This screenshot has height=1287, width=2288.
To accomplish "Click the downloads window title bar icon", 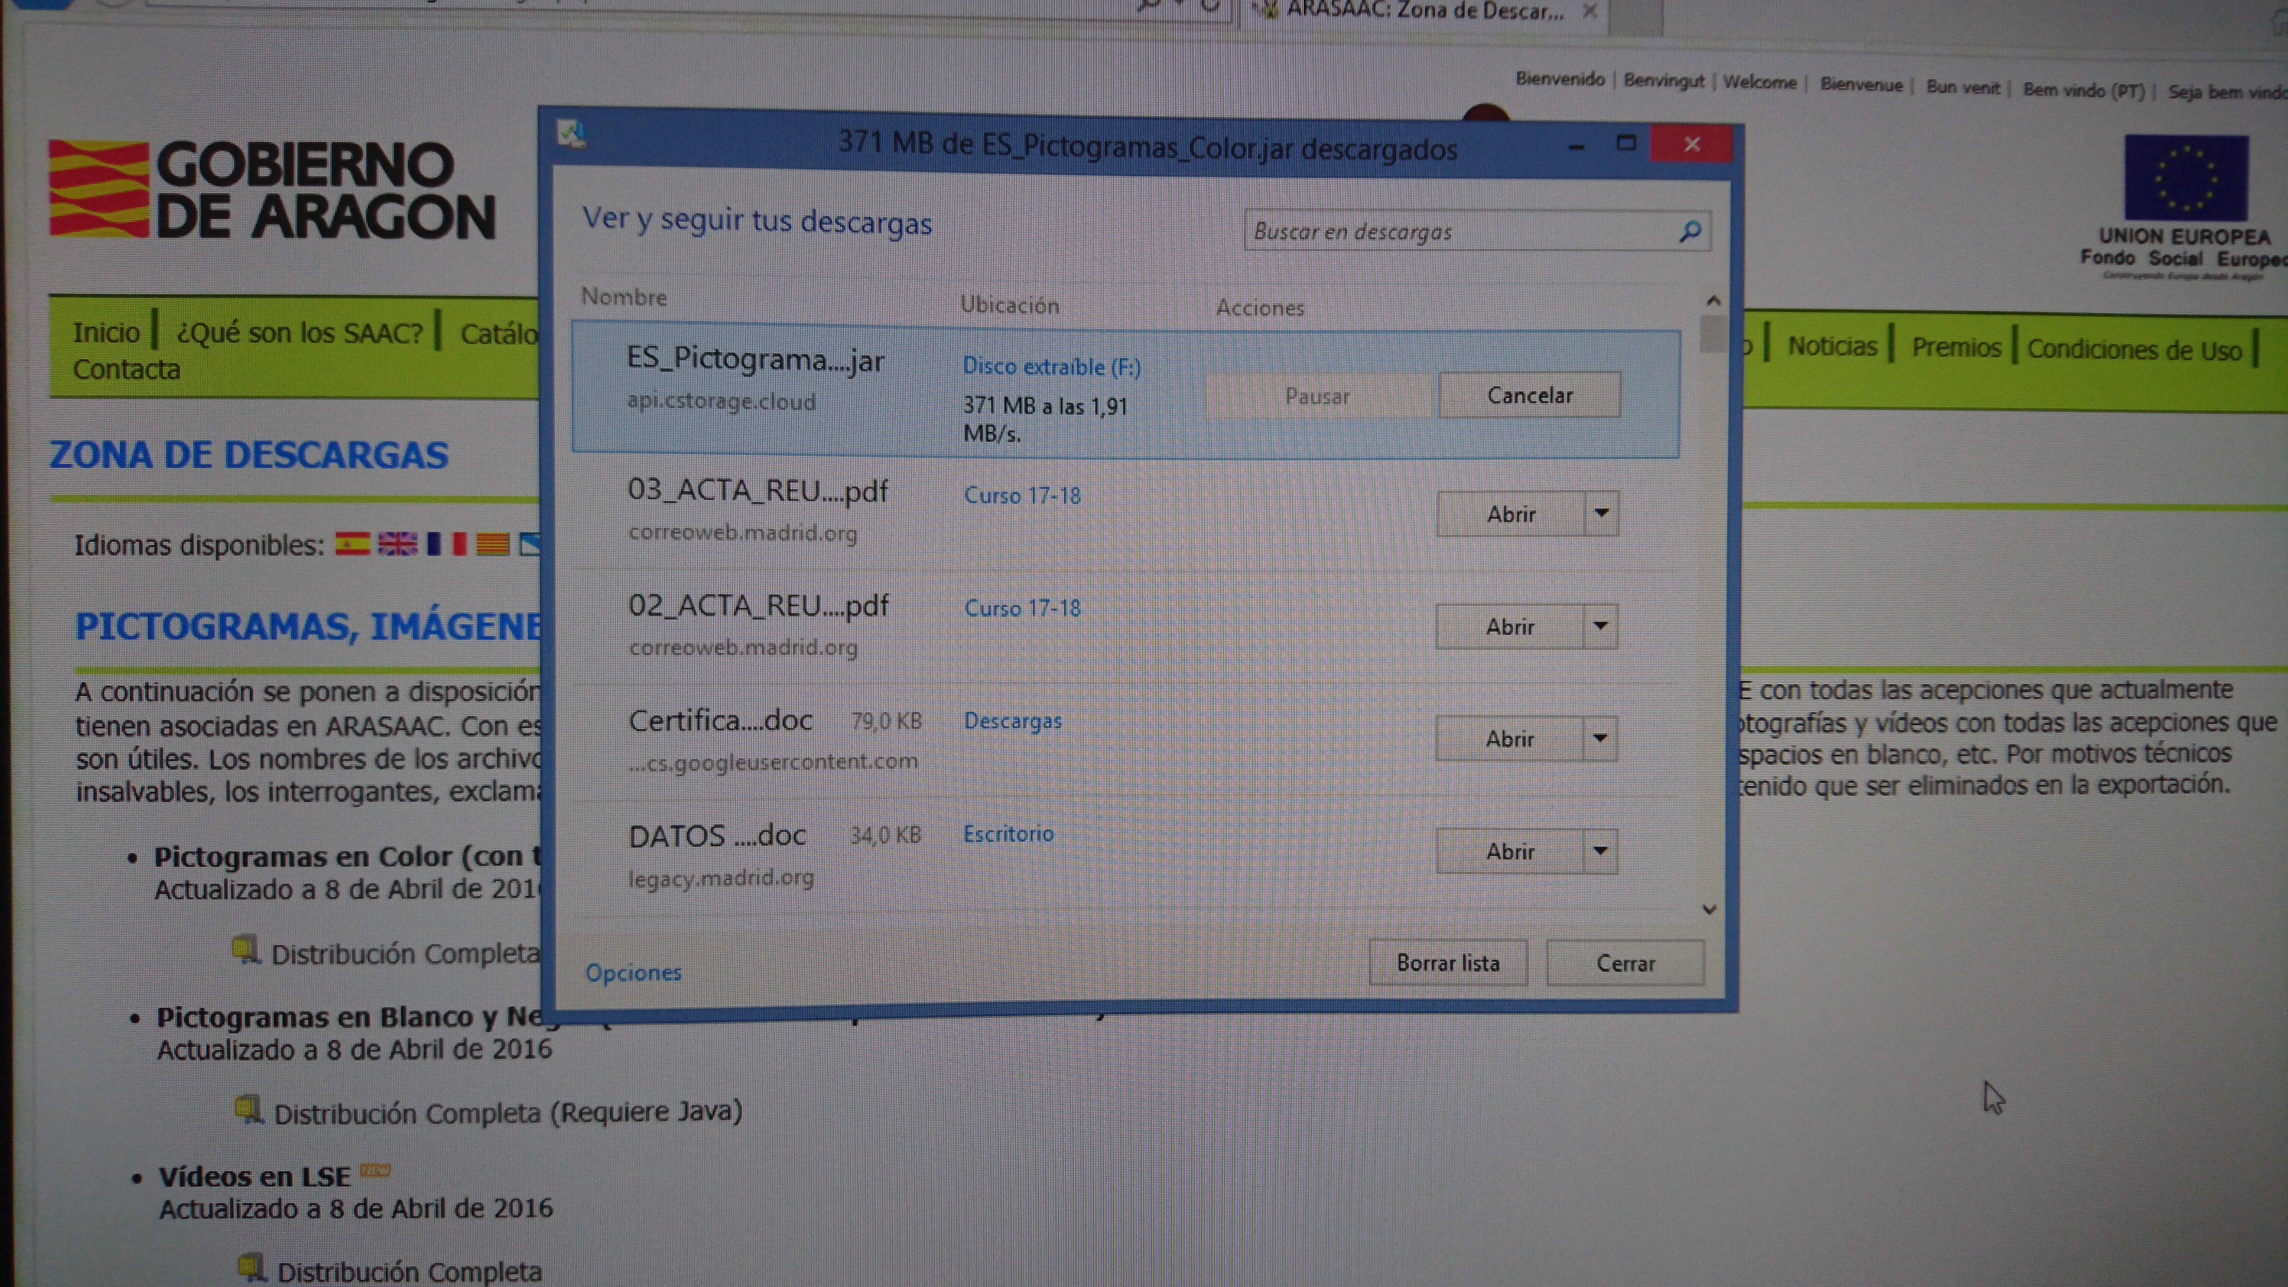I will (571, 135).
